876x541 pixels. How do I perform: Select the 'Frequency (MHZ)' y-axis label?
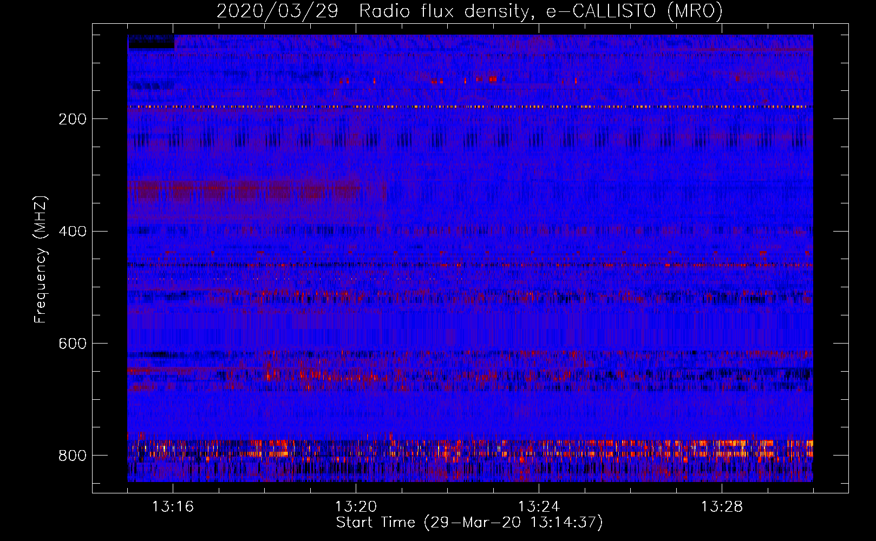(x=41, y=260)
